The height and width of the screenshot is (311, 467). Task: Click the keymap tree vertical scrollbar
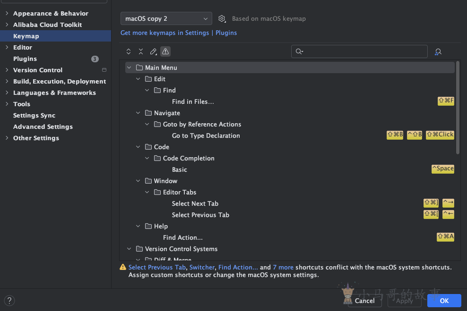[458, 109]
